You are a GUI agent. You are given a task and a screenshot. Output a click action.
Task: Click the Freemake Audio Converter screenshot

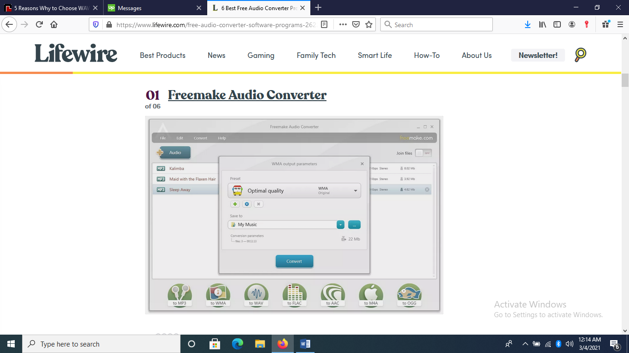pos(294,215)
